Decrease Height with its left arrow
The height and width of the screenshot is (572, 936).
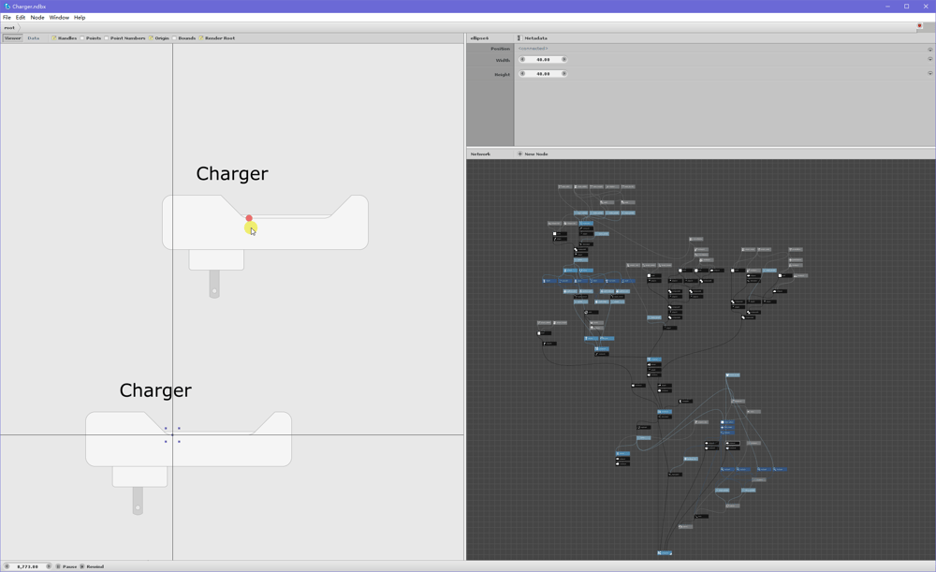point(522,74)
